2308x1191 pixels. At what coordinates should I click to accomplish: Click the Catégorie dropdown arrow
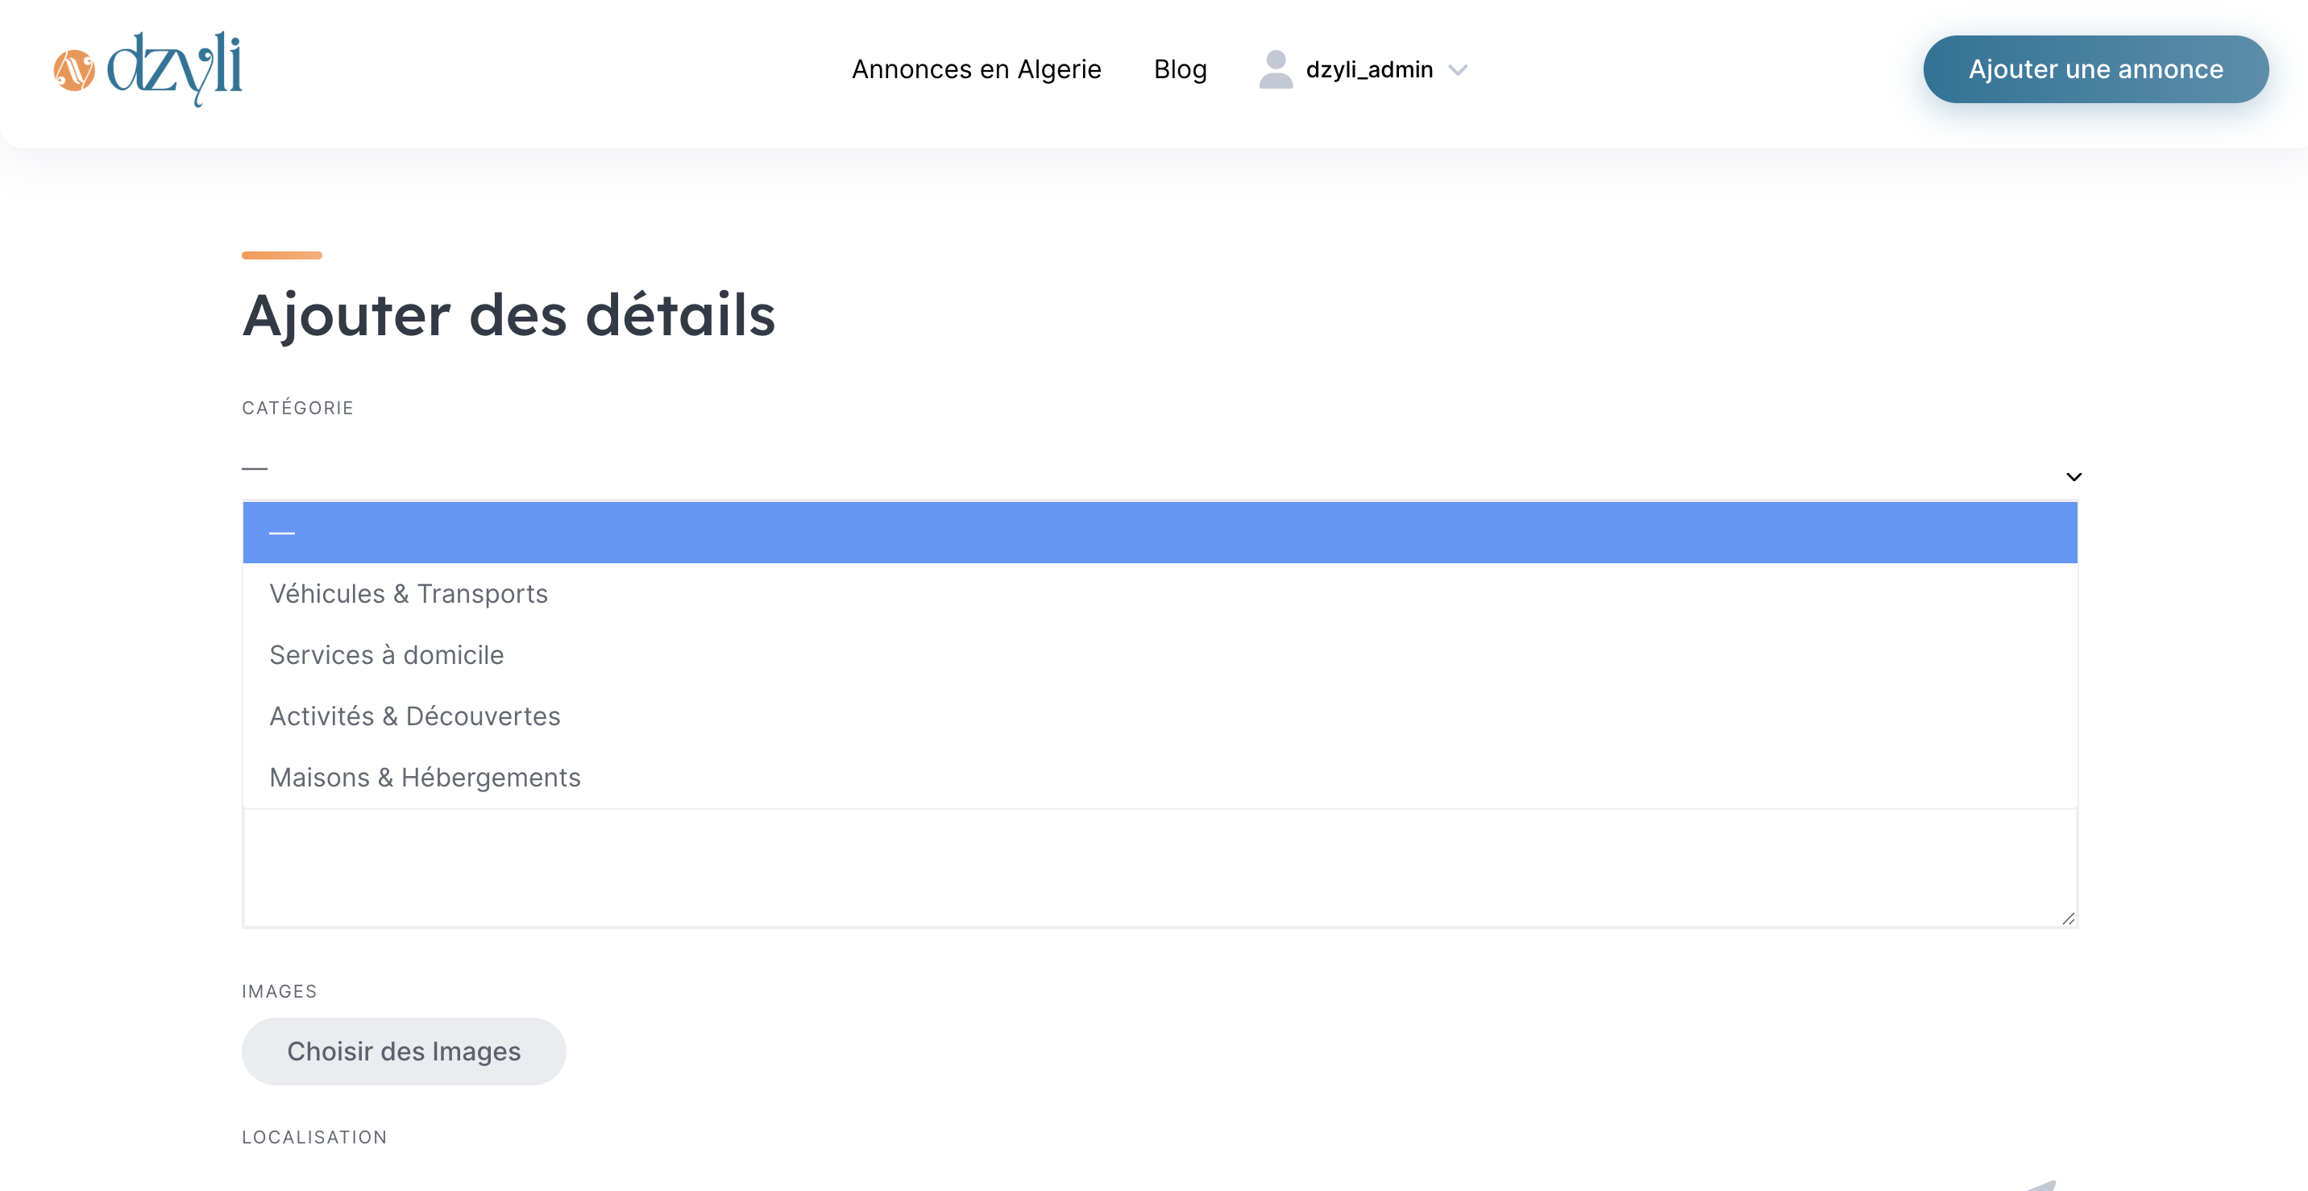(2073, 477)
